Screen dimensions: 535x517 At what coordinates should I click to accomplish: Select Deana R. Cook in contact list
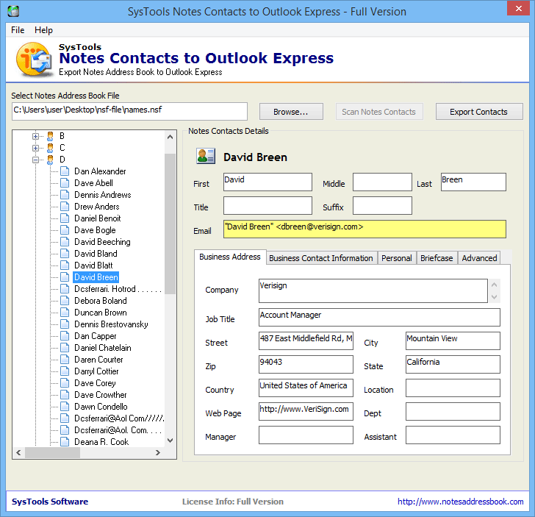click(101, 442)
